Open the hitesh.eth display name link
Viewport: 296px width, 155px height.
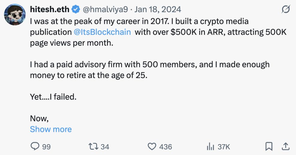50,10
